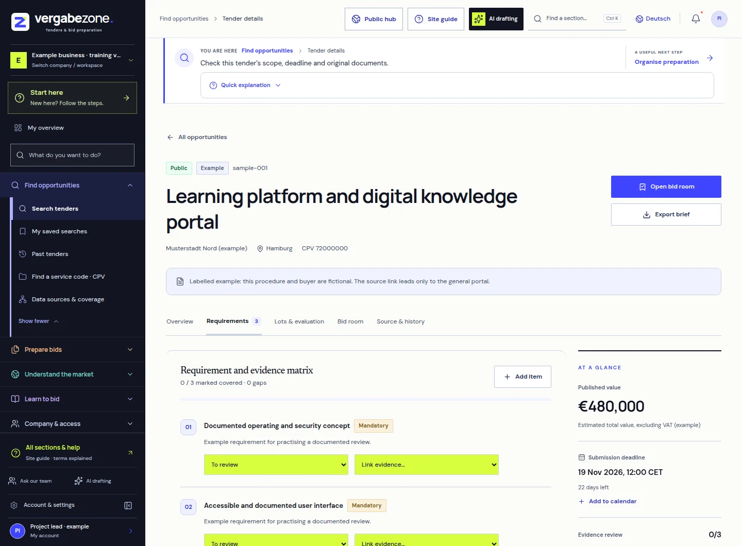Click Export brief button
This screenshot has width=742, height=546.
pyautogui.click(x=666, y=214)
